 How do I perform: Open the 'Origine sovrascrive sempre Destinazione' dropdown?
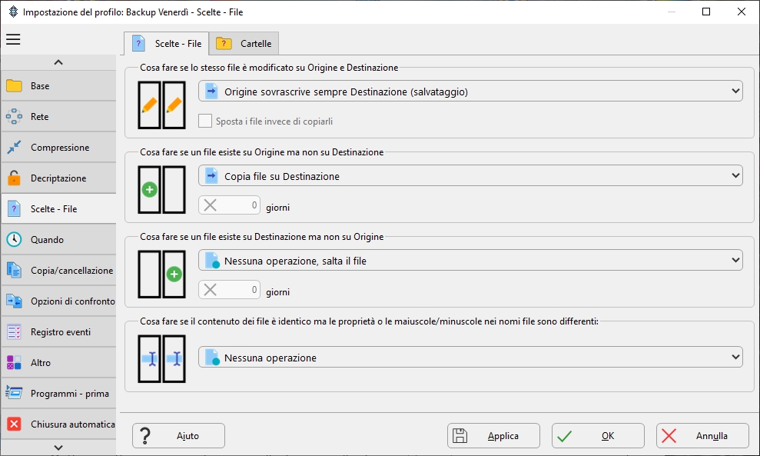point(470,92)
